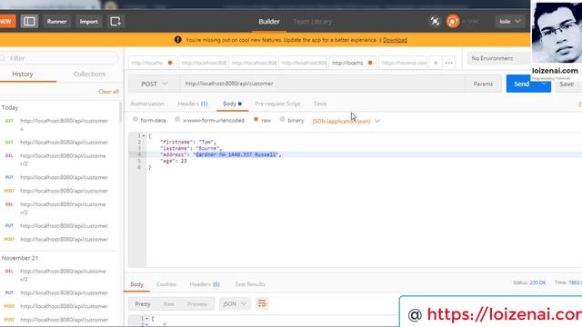Screen dimensions: 582x327
Task: Collapse the JSON fold arrow on line 1
Action: coord(144,135)
